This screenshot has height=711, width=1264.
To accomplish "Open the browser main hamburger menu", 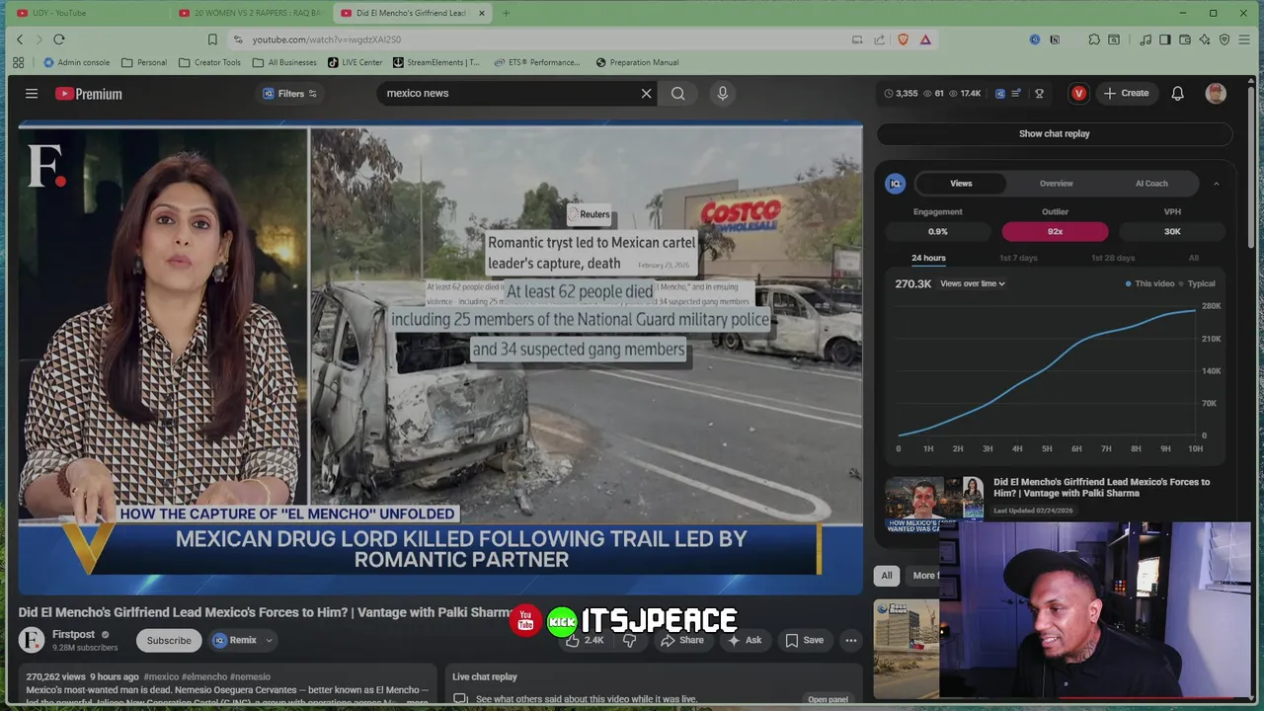I will click(1244, 39).
